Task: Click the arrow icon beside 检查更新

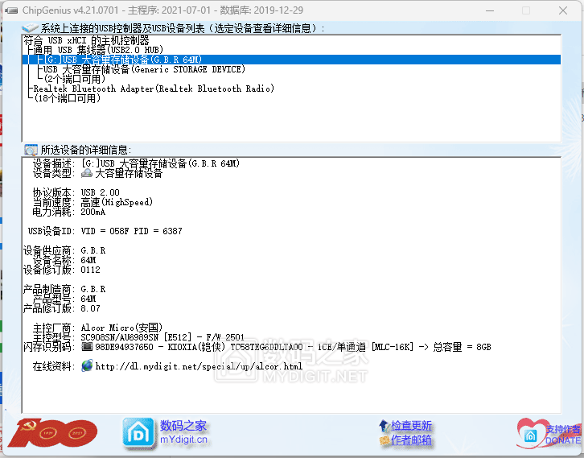Action: pyautogui.click(x=384, y=425)
